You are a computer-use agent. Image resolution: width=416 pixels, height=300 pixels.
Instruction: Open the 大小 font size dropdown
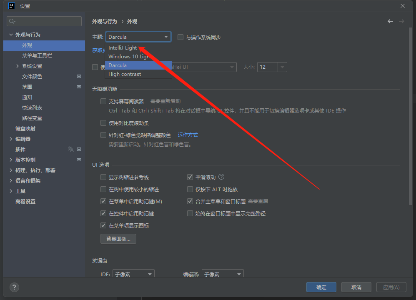(x=282, y=67)
